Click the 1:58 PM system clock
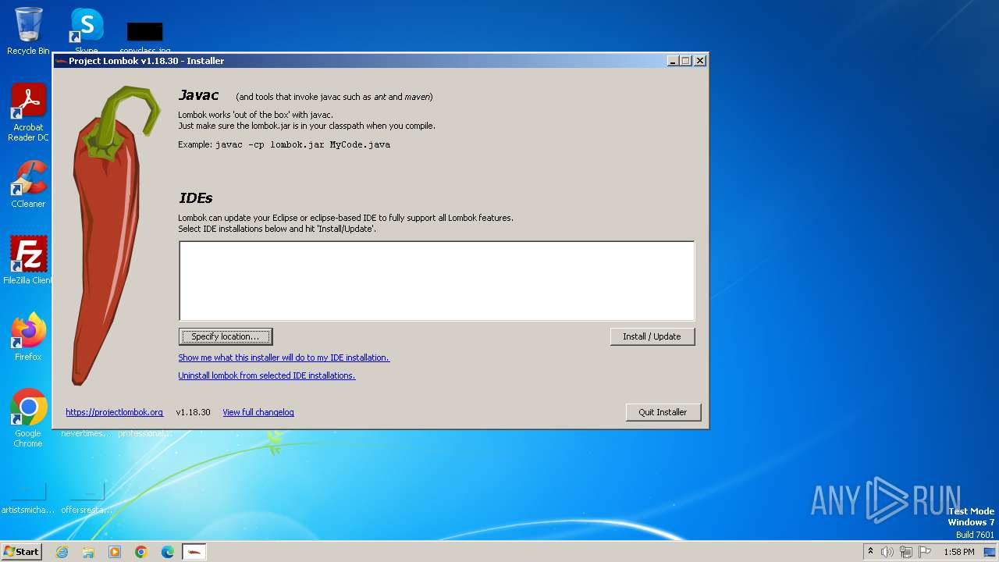This screenshot has width=999, height=562. coord(958,552)
